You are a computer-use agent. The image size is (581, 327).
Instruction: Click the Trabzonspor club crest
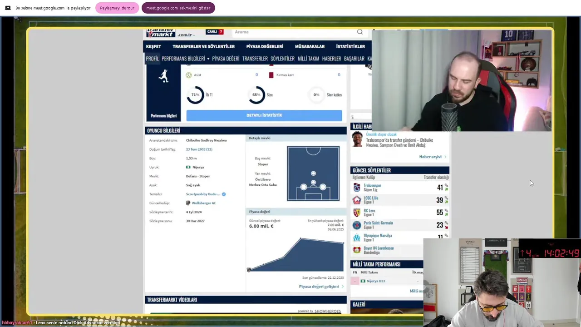tap(357, 188)
